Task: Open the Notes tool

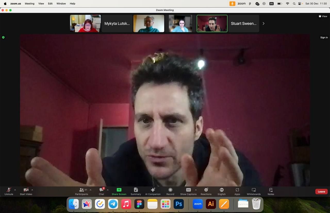Action: tap(271, 191)
